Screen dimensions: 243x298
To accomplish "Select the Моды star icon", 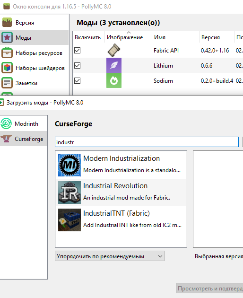I will point(7,37).
